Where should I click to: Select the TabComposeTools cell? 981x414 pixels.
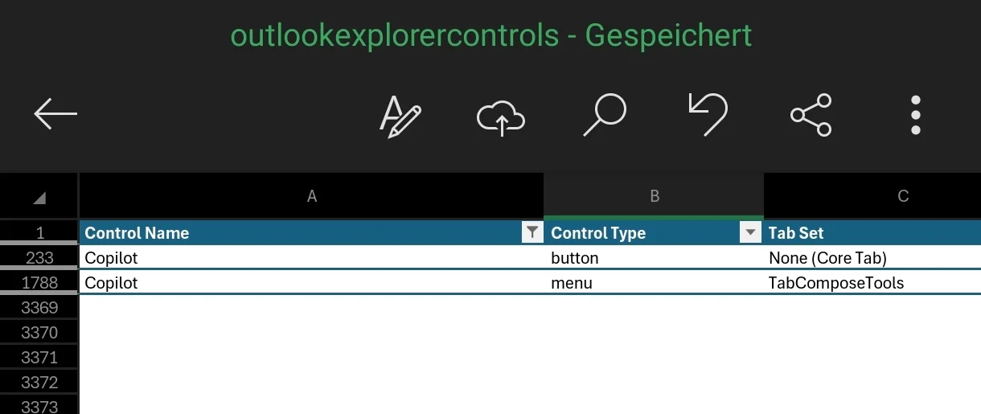pos(872,282)
